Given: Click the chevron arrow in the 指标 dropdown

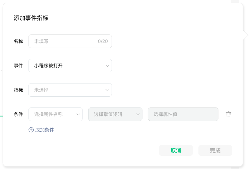Looking at the screenshot, I should pyautogui.click(x=107, y=90).
